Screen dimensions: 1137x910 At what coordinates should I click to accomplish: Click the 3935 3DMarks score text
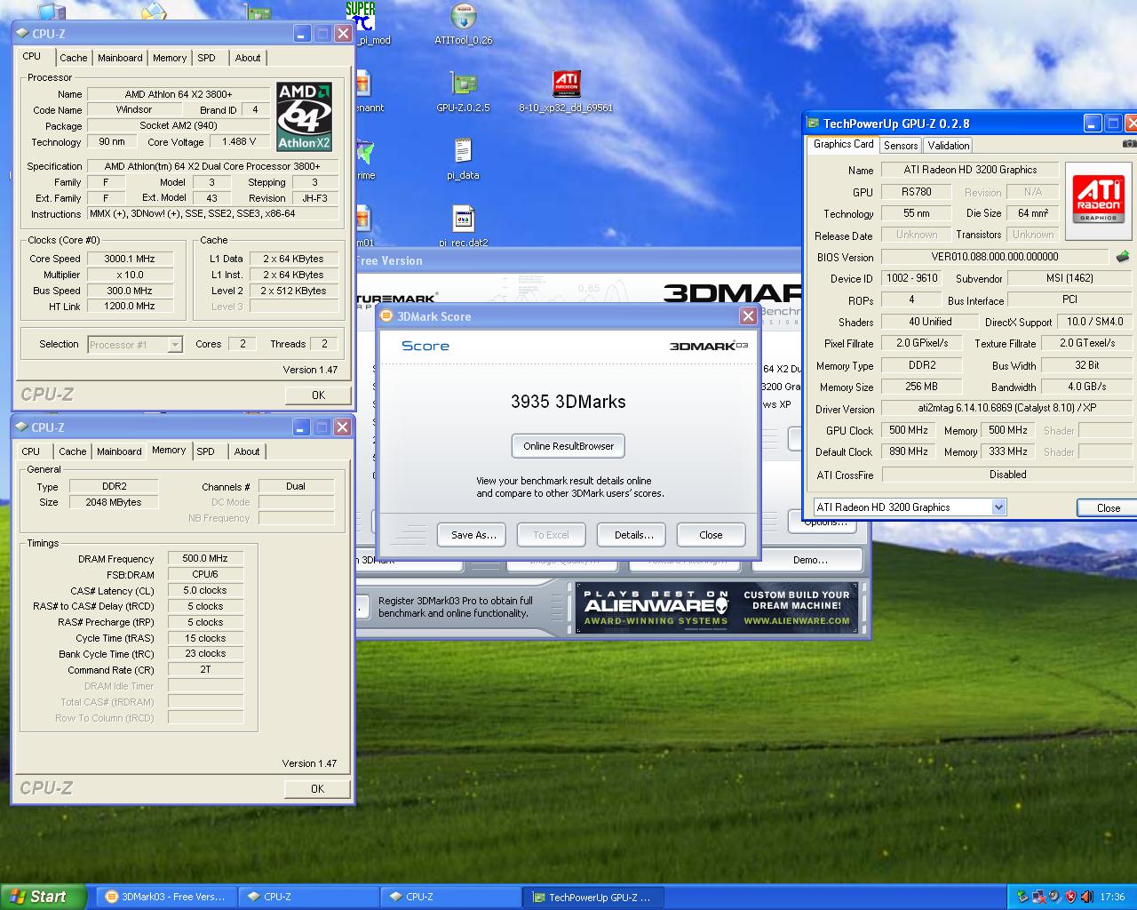tap(568, 402)
